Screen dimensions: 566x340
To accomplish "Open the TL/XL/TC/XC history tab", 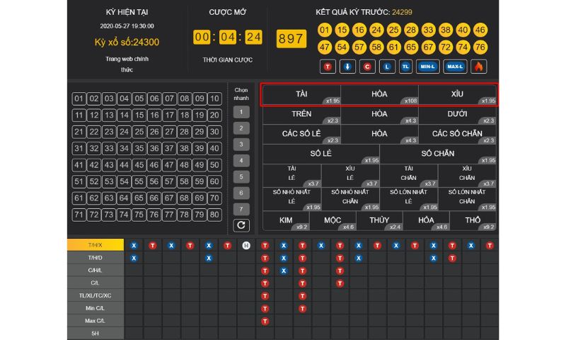I will 96,295.
